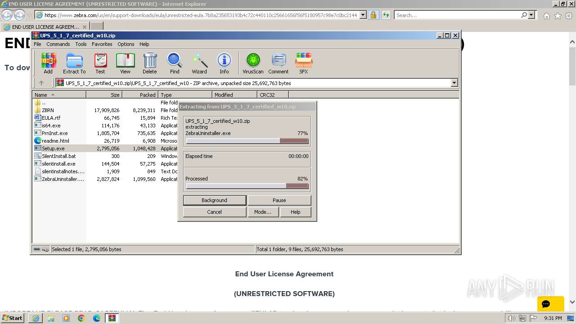576x324 pixels.
Task: Click the Background button
Action: [215, 200]
